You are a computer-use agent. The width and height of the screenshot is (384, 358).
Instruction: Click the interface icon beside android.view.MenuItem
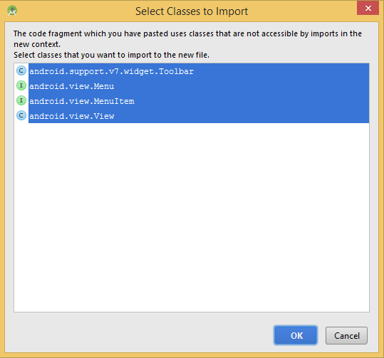point(21,100)
